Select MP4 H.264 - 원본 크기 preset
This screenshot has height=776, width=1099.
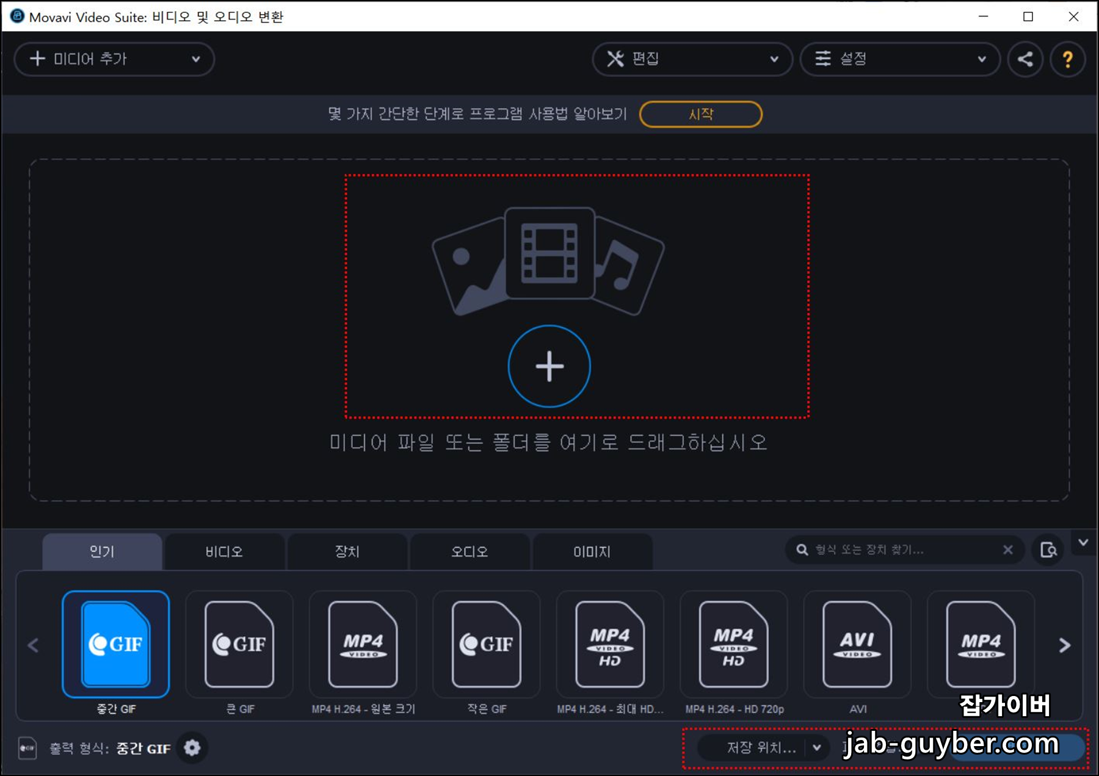363,644
